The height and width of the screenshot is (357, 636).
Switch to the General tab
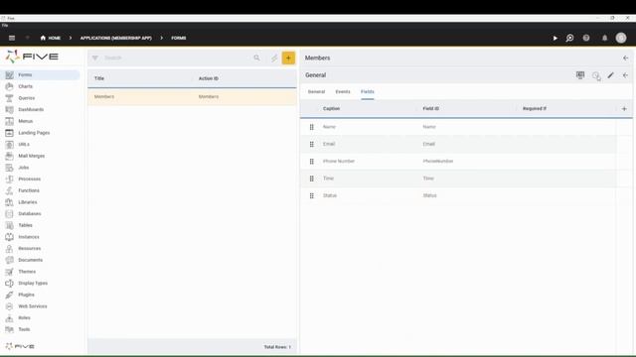316,92
